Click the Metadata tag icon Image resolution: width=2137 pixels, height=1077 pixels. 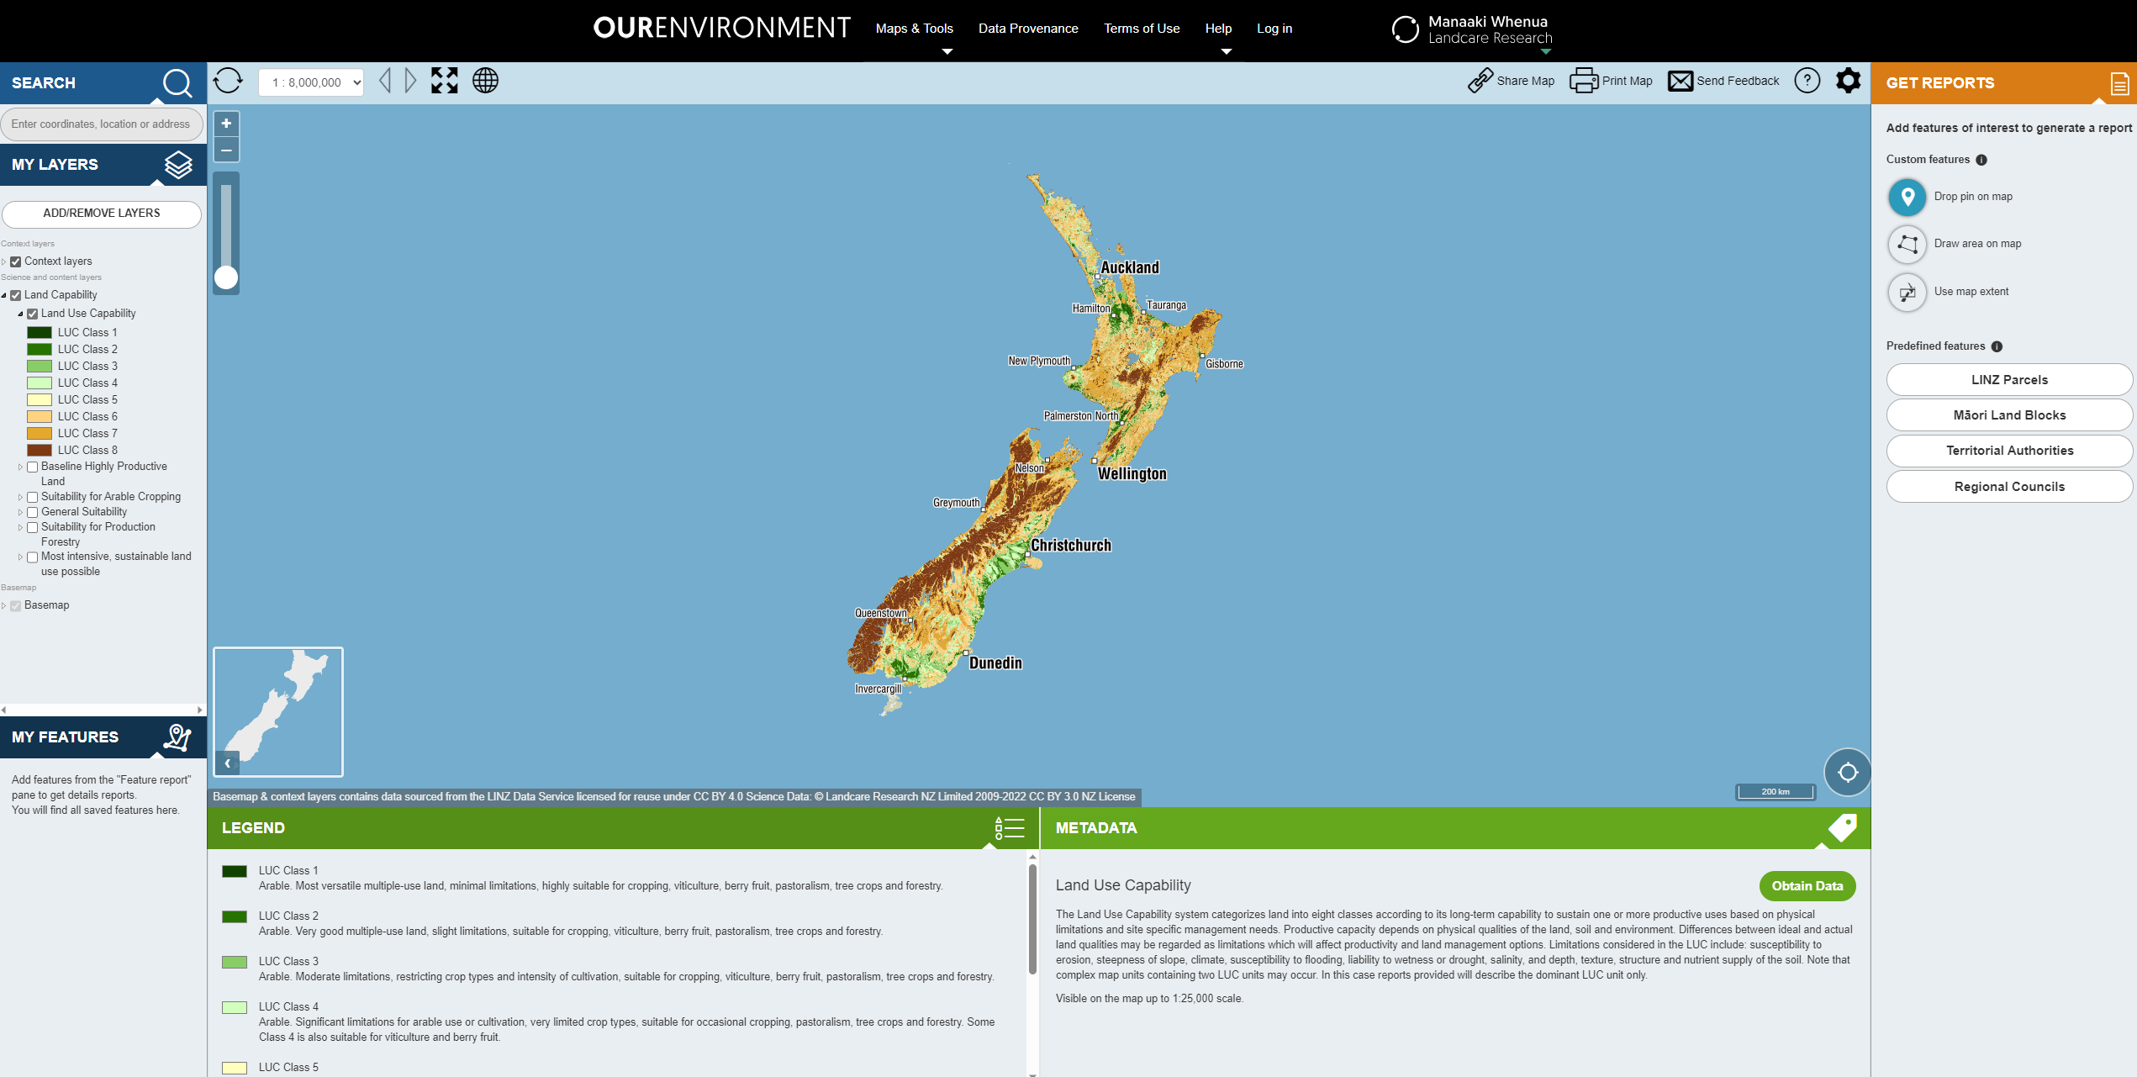click(1842, 828)
